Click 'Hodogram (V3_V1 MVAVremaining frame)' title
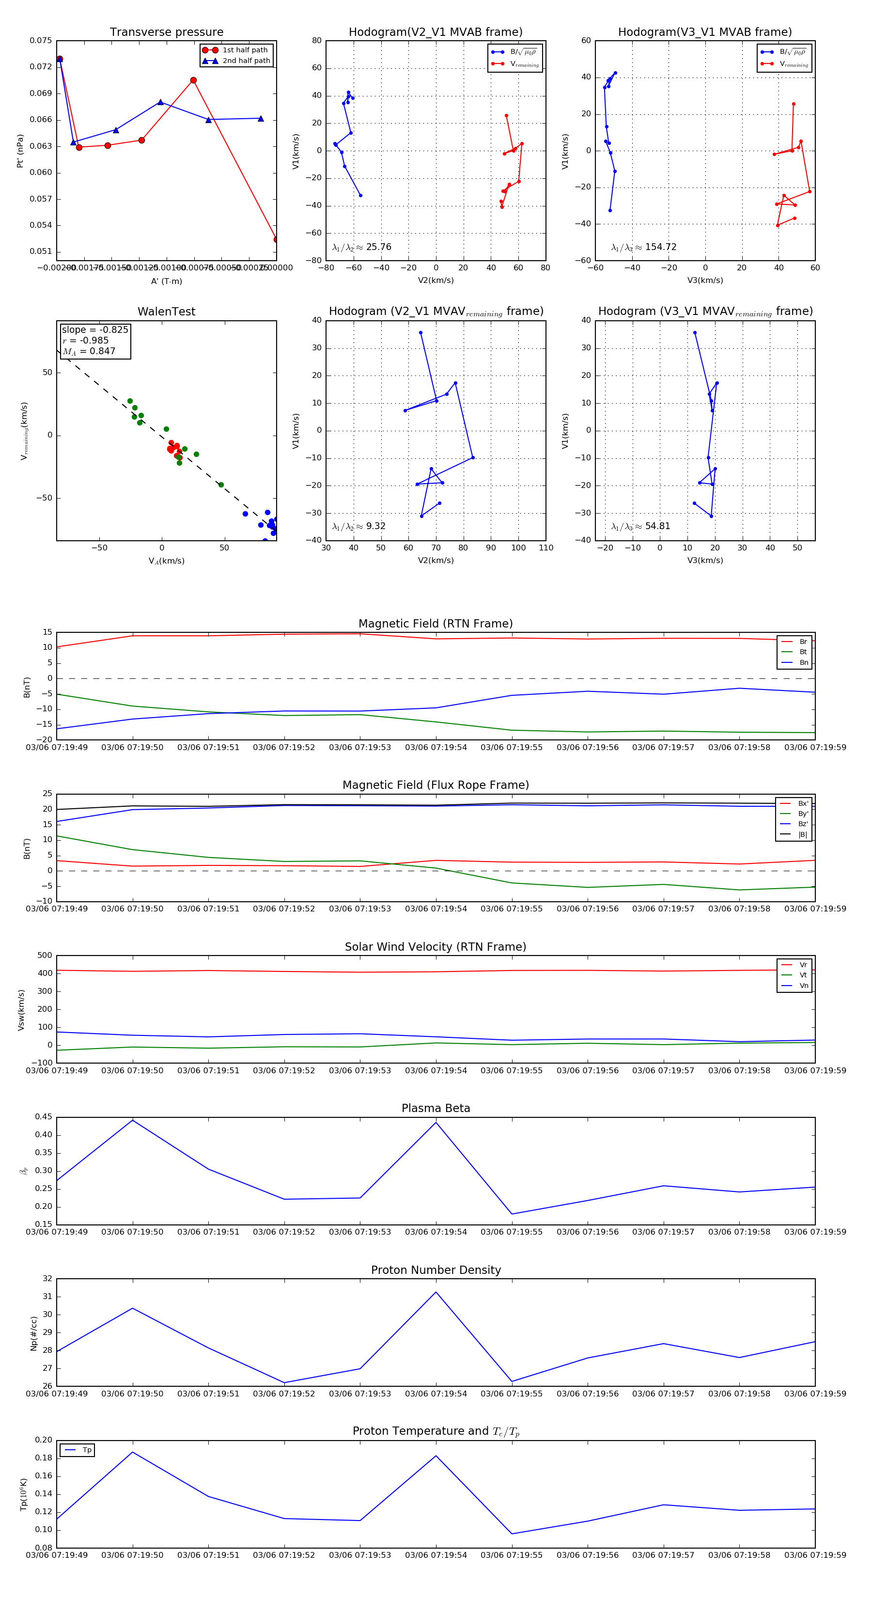Viewport: 872px width, 1599px height. click(705, 312)
